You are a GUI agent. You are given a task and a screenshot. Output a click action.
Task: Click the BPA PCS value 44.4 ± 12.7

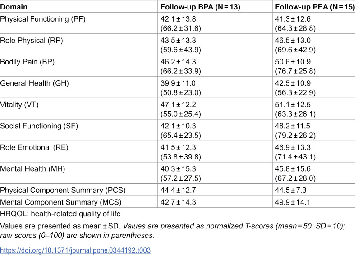coord(178,190)
